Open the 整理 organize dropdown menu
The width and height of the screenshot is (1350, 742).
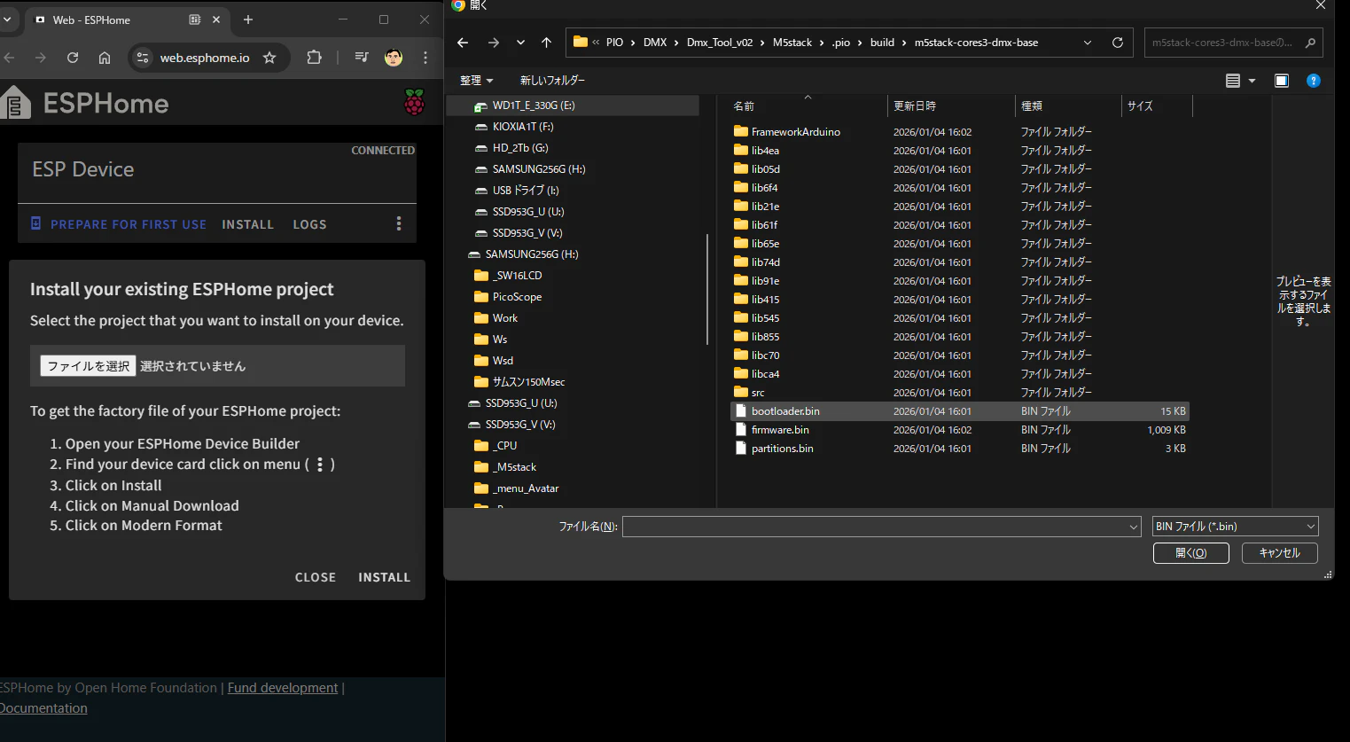click(476, 81)
